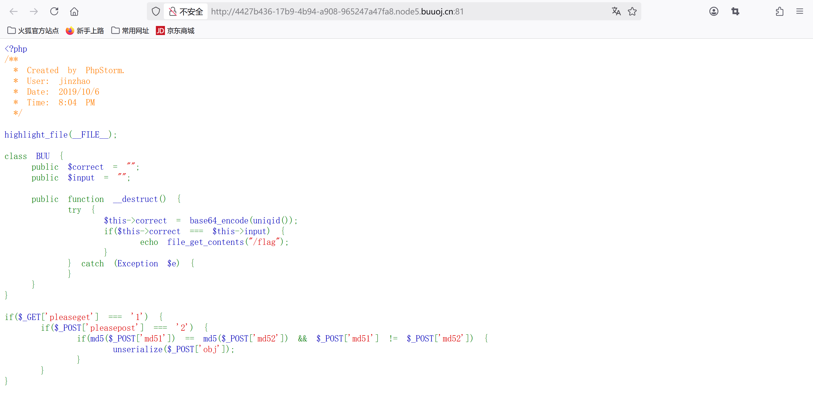Click the browser back arrow

pyautogui.click(x=14, y=12)
